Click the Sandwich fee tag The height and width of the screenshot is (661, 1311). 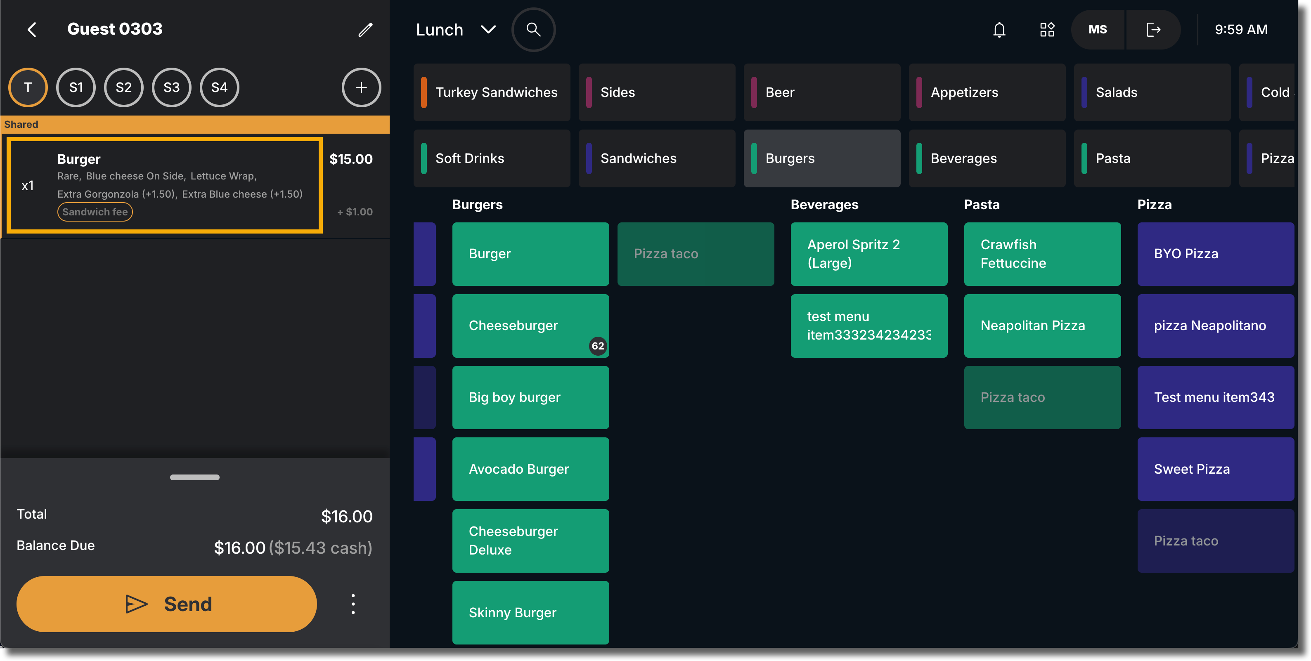pyautogui.click(x=95, y=212)
